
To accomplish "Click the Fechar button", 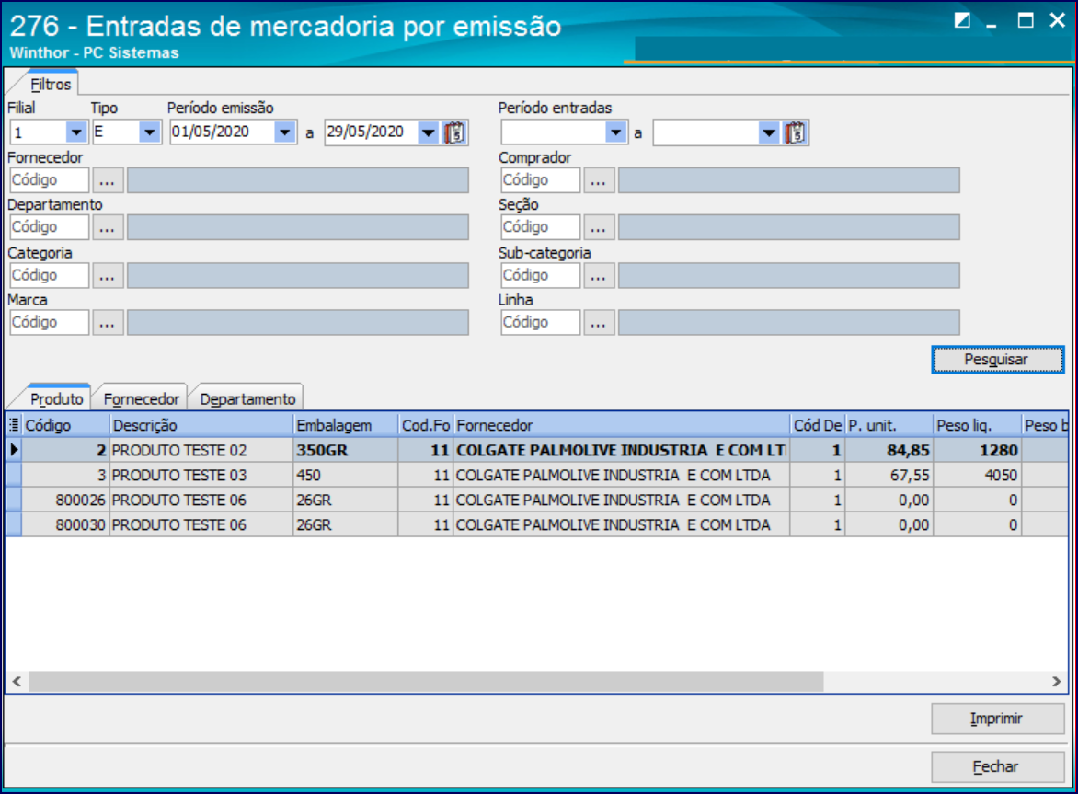I will point(998,766).
